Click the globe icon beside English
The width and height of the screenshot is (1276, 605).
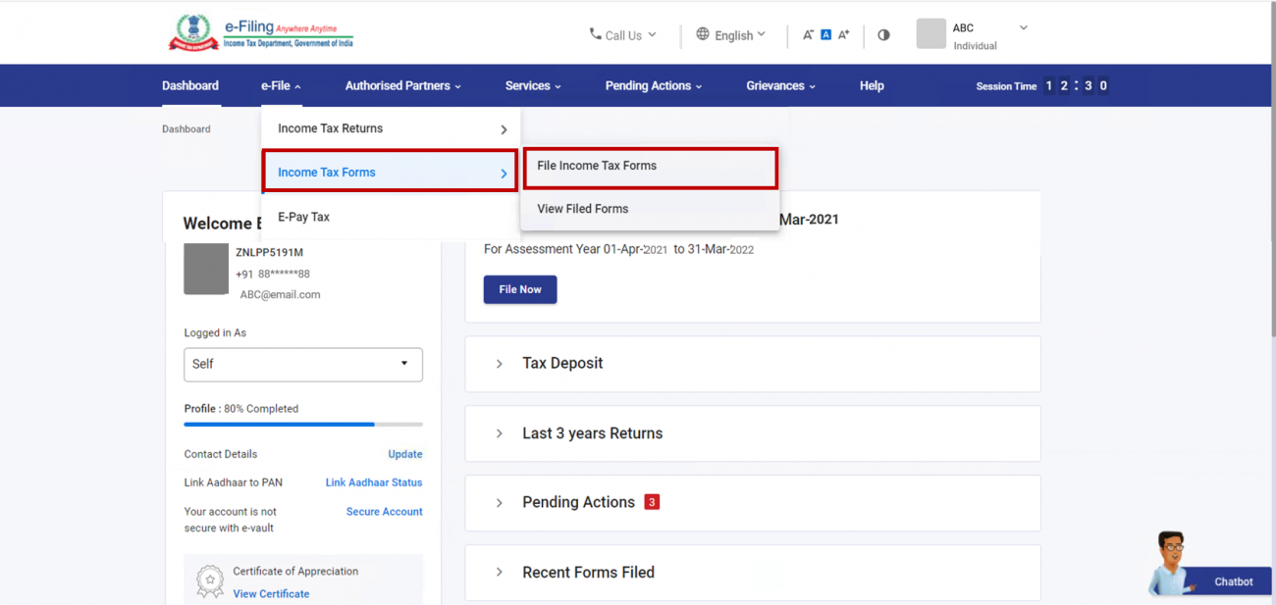tap(703, 33)
